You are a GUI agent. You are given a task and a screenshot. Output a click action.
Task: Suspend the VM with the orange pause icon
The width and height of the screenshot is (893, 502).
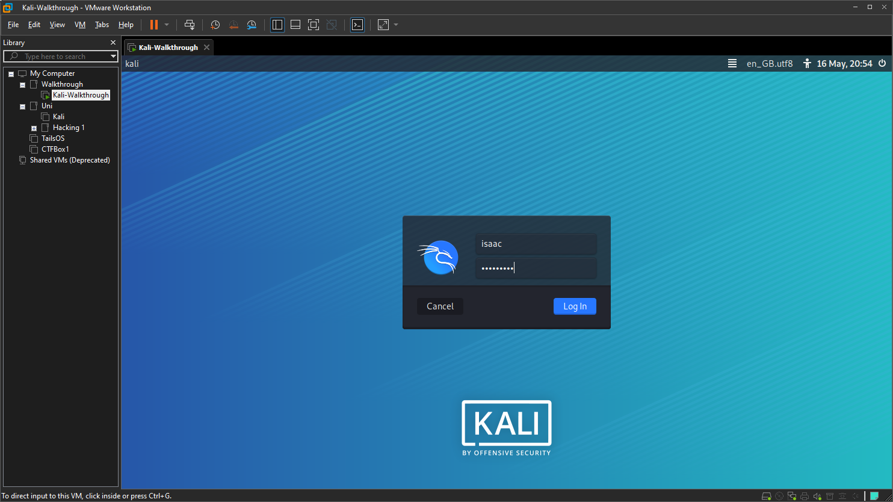pyautogui.click(x=153, y=25)
